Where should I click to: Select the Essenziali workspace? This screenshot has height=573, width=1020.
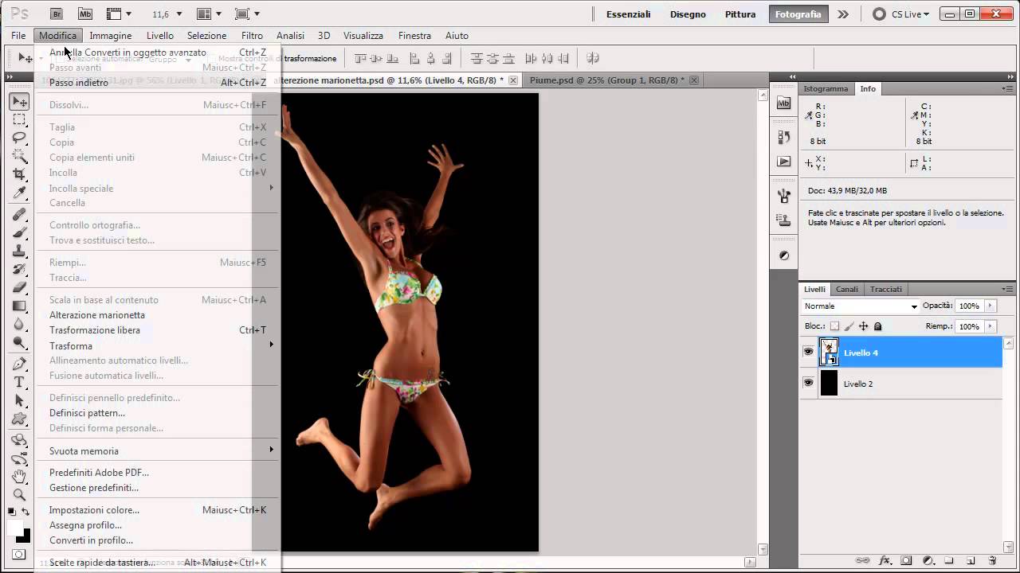point(628,14)
